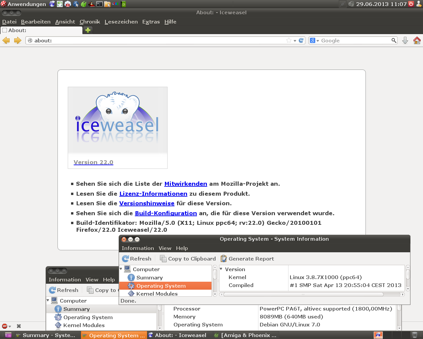Click the browser forward arrow icon
Image resolution: width=423 pixels, height=339 pixels.
coord(18,40)
